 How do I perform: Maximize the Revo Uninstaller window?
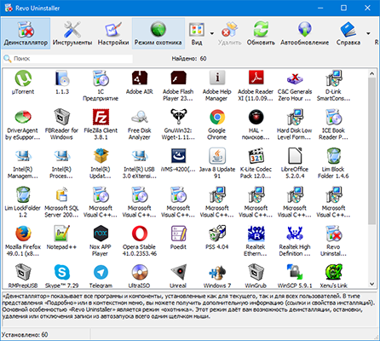coord(343,8)
